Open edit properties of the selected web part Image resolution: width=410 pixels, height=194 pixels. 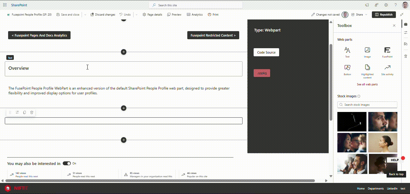tap(17, 112)
